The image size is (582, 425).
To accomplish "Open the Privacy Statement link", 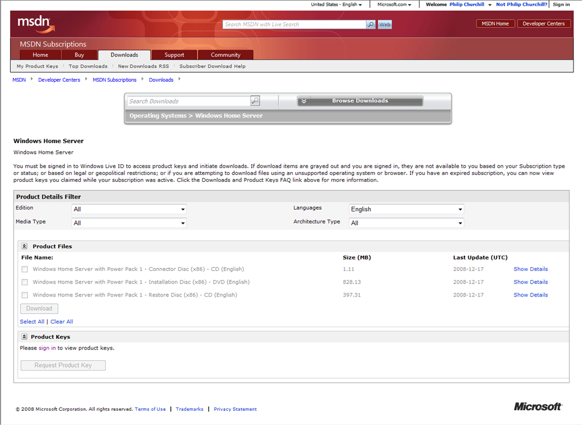I will pyautogui.click(x=235, y=409).
